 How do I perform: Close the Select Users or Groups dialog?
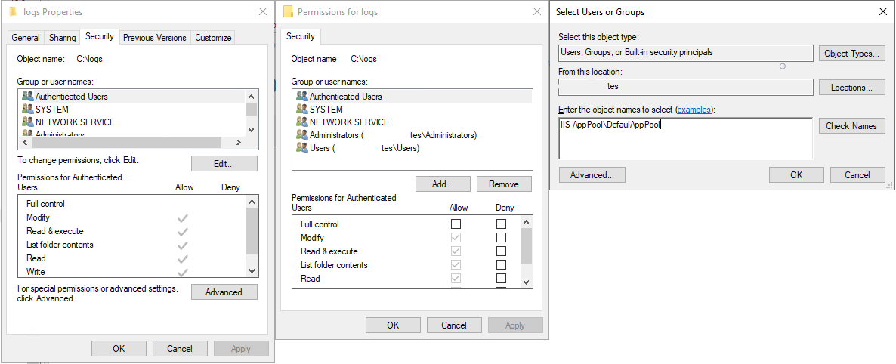883,11
